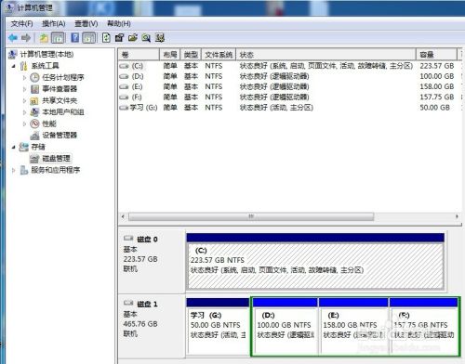The height and width of the screenshot is (364, 465).
Task: Select 存储 in the tree
Action: coord(38,147)
